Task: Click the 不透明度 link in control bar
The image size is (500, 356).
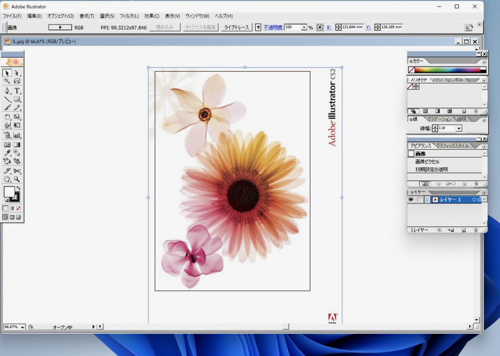Action: (273, 28)
